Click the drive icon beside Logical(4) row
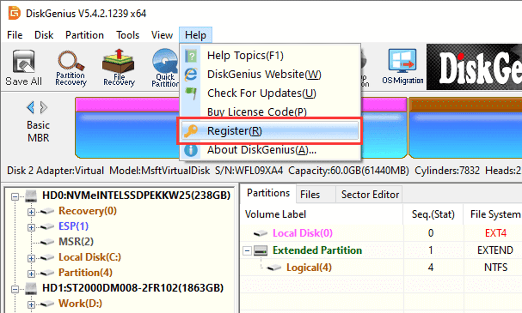Image resolution: width=522 pixels, height=313 pixels. [274, 268]
